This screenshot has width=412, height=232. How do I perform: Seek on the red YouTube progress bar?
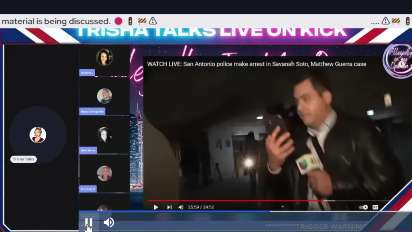tap(268, 200)
